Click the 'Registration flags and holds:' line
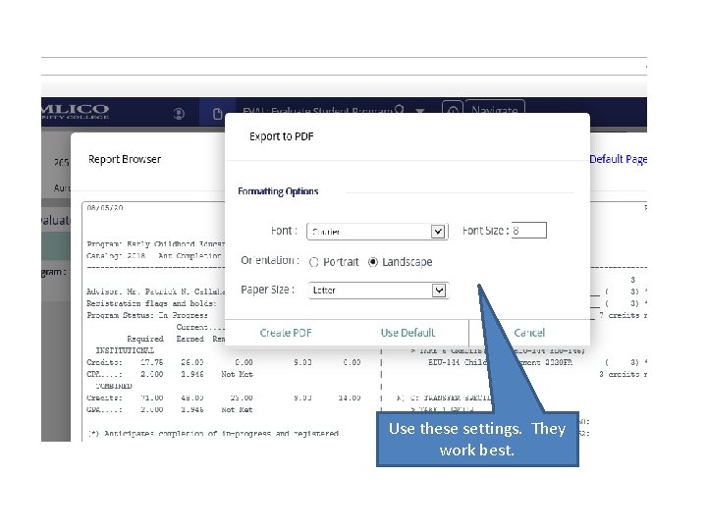Viewport: 707px width, 530px height. [151, 303]
